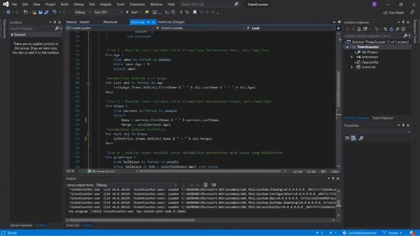Screen dimensions: 420x236
Task: Click Collapse All icon in Solution Explorer
Action: tap(397, 29)
